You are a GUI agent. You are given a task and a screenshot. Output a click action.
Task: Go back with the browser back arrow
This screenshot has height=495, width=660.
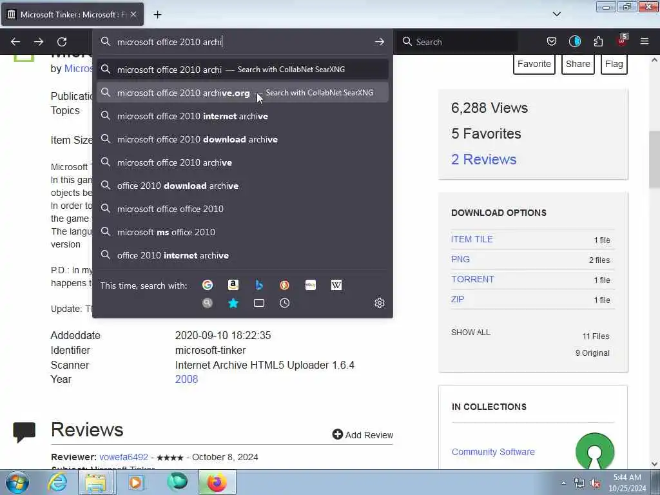pos(15,42)
